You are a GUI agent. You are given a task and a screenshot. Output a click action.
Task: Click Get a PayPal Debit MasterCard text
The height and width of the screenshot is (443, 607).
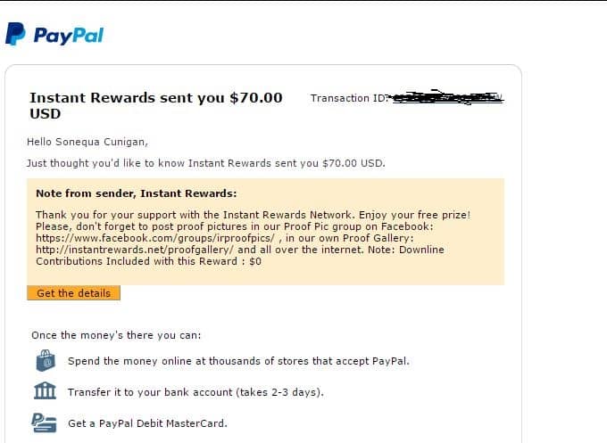147,423
